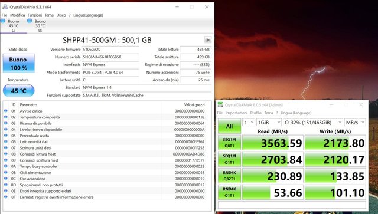Open Lingua(Language) menu in CrystalDiskInfo
Image resolution: width=378 pixels, height=214 pixels.
[x=88, y=15]
